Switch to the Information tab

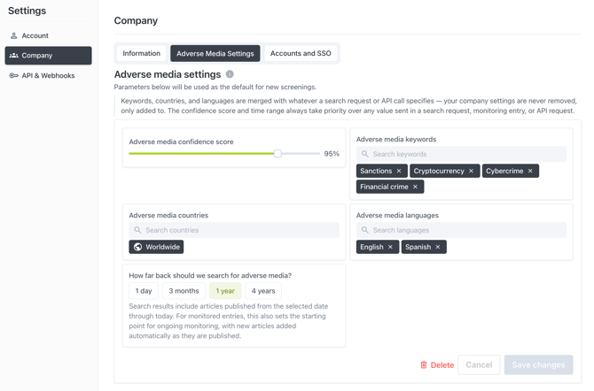point(141,53)
